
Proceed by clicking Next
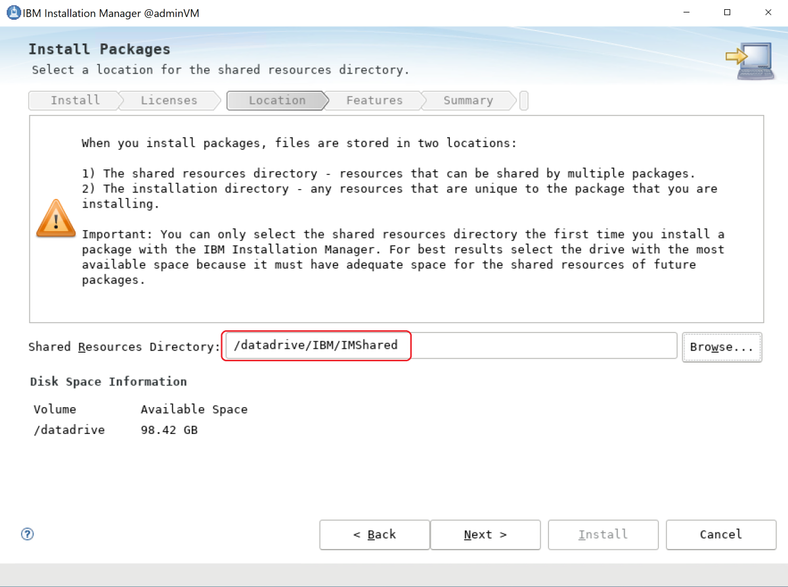485,534
